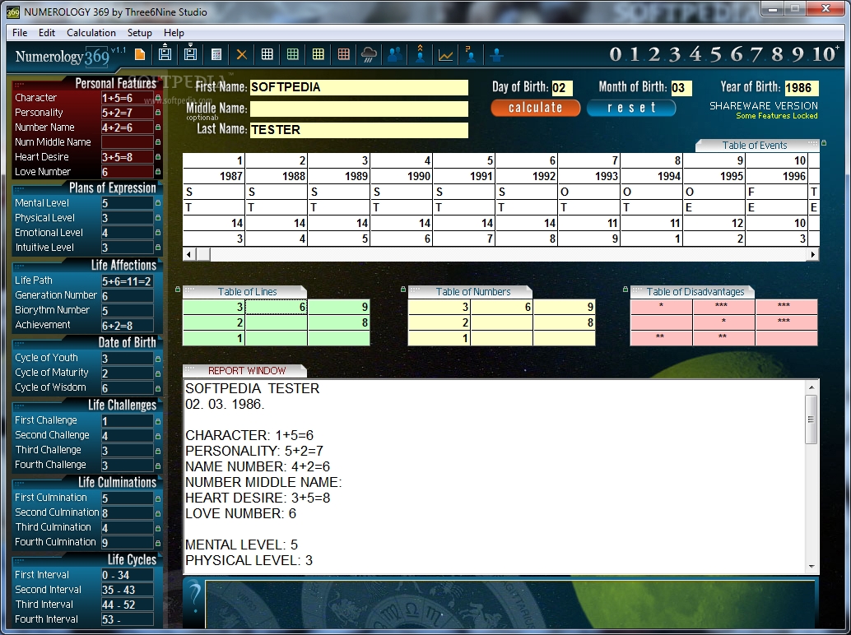Click the lock icon beside First Challenge
The width and height of the screenshot is (851, 635).
click(x=158, y=421)
